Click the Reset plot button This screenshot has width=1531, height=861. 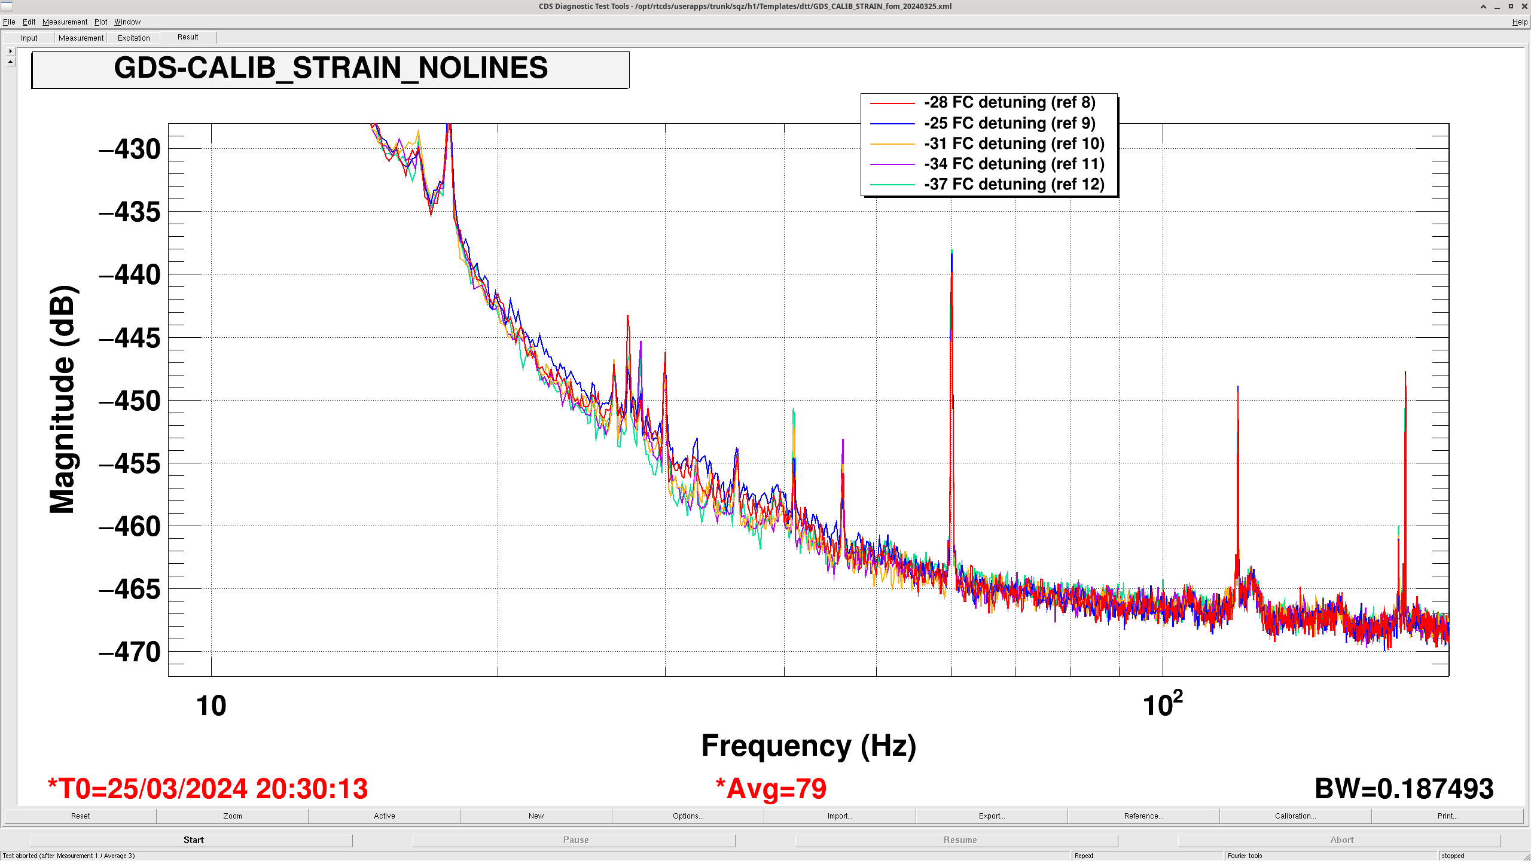(x=81, y=816)
